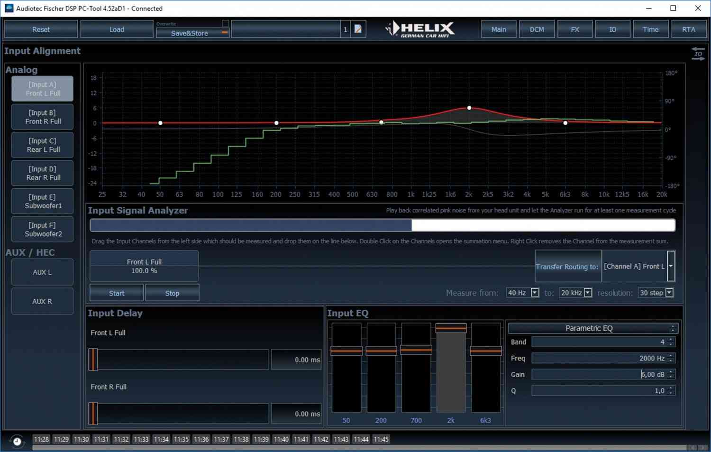Viewport: 711px width, 452px height.
Task: Click the Audiotec Fischer title bar icon
Action: (x=9, y=8)
